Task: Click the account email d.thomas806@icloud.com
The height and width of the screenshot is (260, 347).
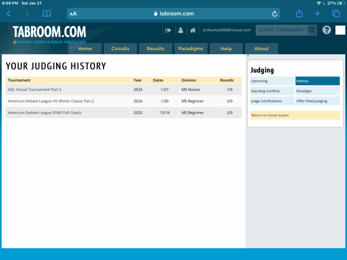Action: point(227,30)
